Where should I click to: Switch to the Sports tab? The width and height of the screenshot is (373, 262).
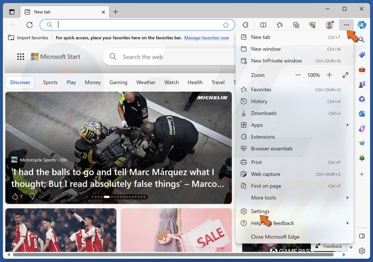51,82
